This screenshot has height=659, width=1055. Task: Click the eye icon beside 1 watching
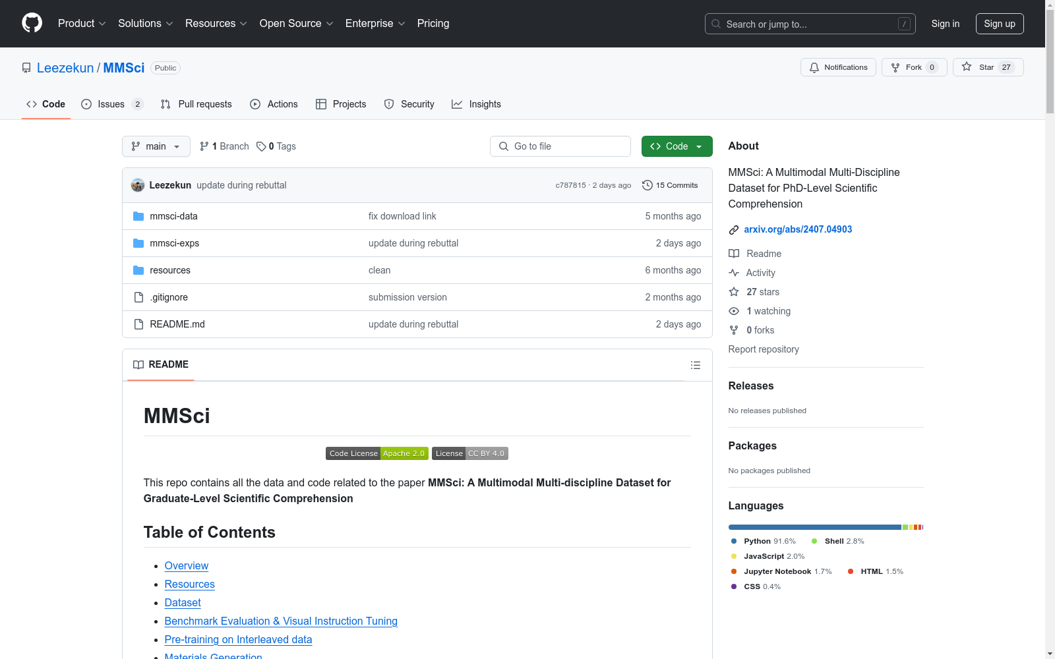coord(734,311)
